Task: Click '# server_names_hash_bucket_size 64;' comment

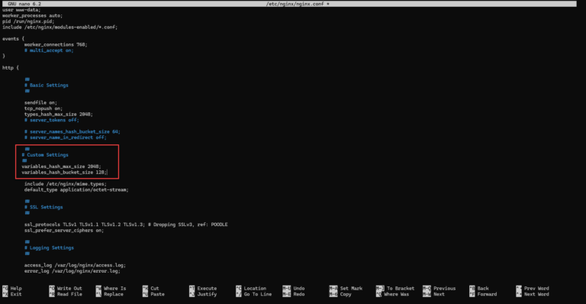Action: 72,131
